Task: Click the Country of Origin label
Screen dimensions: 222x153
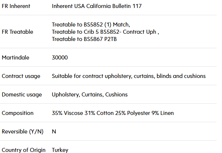Action: point(24,150)
